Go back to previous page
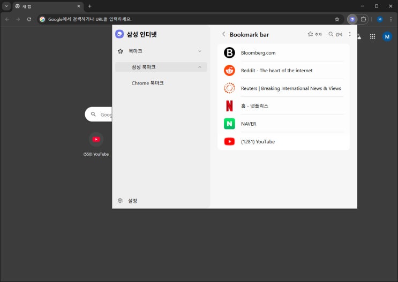 (7, 19)
